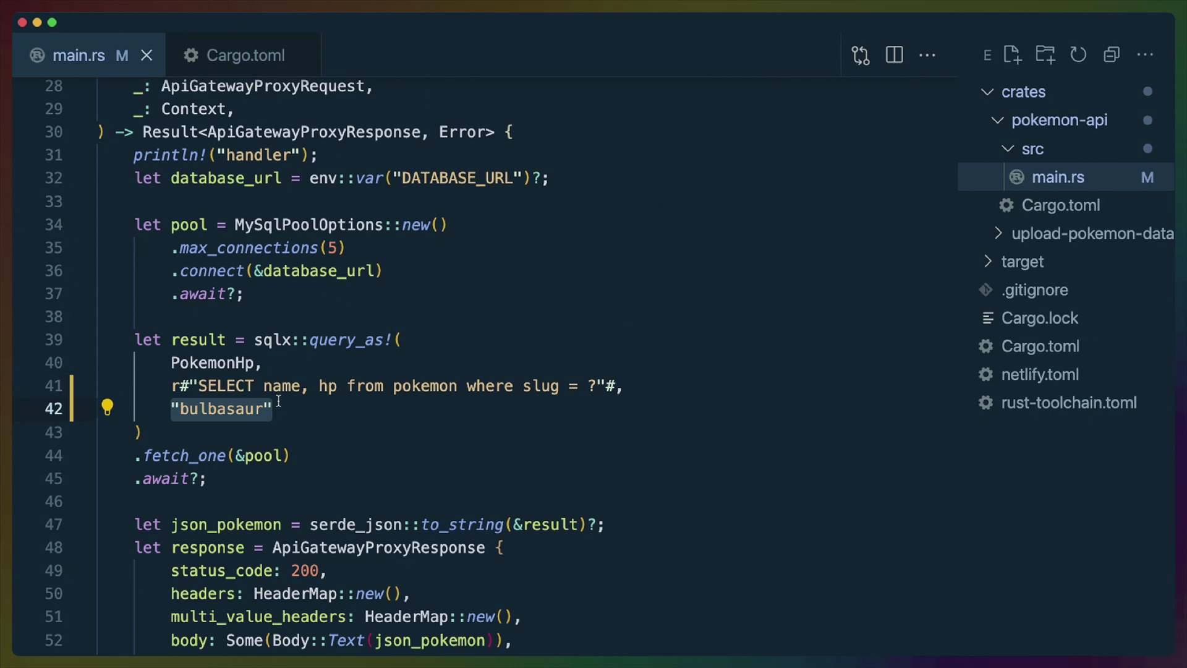Screen dimensions: 1187x668
Task: Click gear icon beside rust-toolchain.toml
Action: (x=986, y=403)
